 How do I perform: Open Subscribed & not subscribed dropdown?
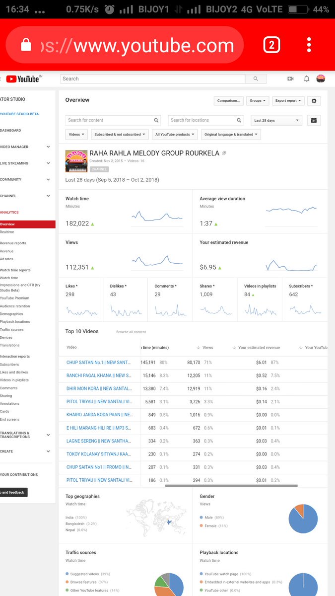[120, 135]
